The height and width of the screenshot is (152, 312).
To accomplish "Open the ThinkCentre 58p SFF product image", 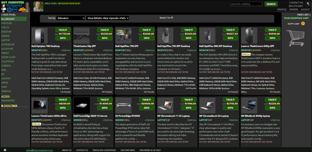I will tap(82, 35).
